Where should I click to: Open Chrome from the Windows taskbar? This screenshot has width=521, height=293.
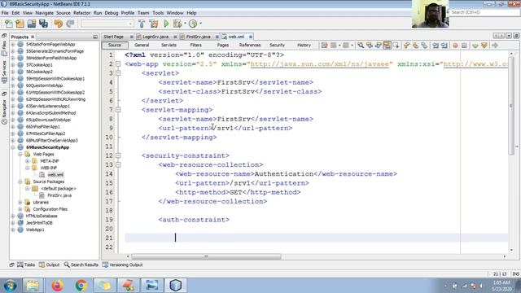(x=81, y=286)
